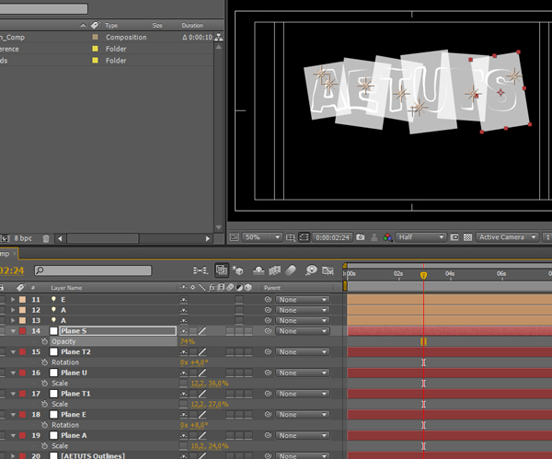Image resolution: width=552 pixels, height=459 pixels.
Task: Open the Parent dropdown for Plane A
Action: tap(303, 436)
